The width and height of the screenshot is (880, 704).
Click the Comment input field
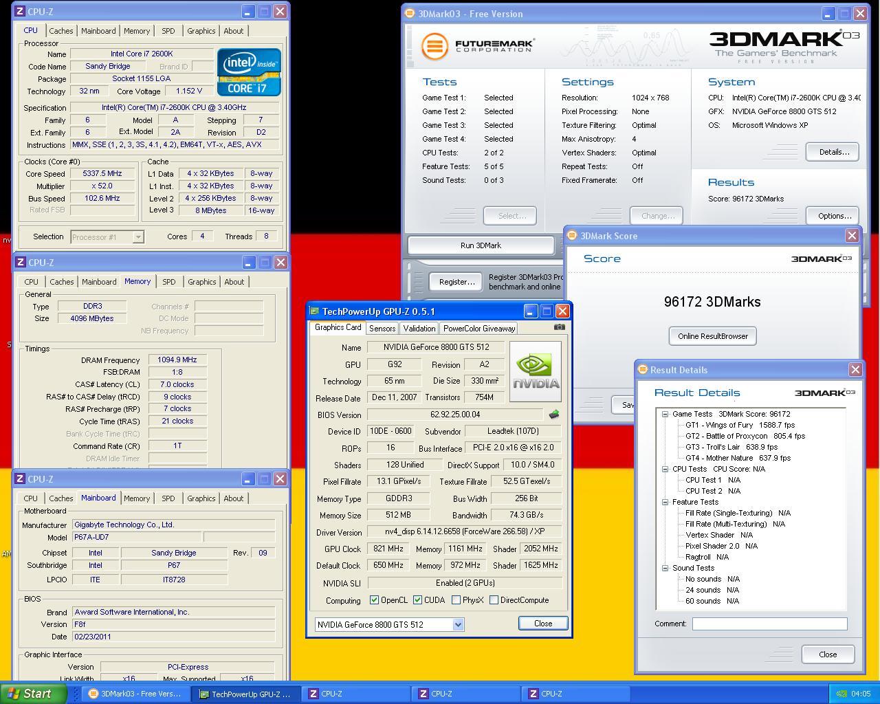(x=769, y=624)
